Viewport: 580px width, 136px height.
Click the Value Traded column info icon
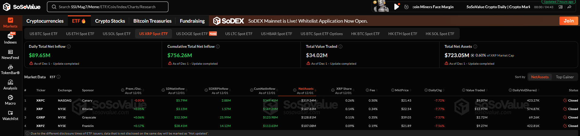(464, 90)
